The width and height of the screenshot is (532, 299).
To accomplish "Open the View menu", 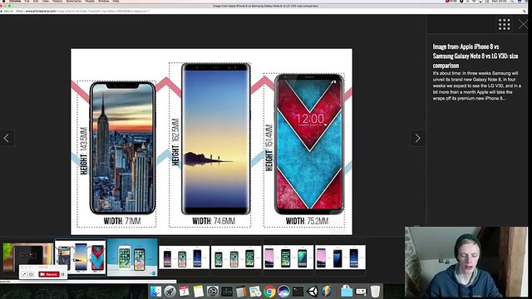I will pos(46,2).
